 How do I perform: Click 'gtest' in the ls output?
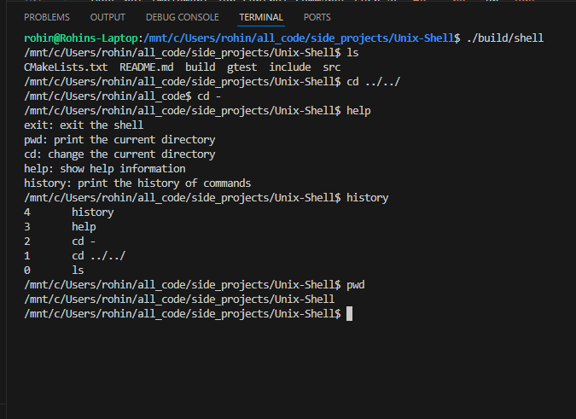[242, 67]
